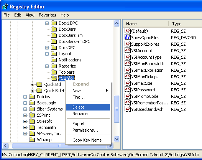Select the Toolbars folder icon
The height and width of the screenshot is (160, 202).
54,72
